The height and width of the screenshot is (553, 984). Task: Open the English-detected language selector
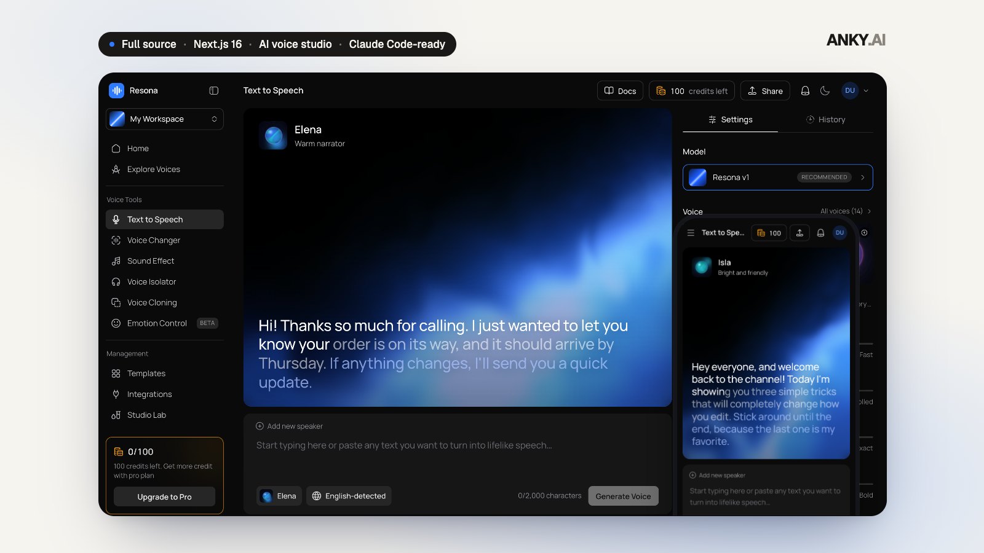point(349,496)
